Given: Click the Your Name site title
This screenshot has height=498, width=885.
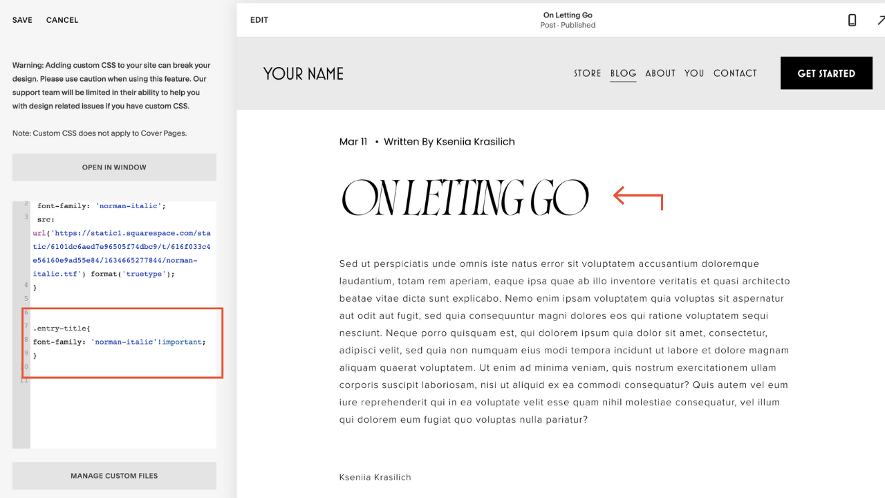Looking at the screenshot, I should (304, 73).
